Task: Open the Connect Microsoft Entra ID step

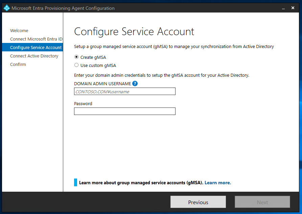Action: click(36, 39)
